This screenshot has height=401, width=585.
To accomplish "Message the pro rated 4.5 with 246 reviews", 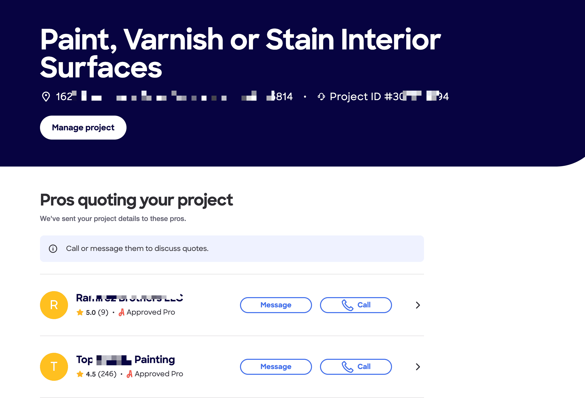I will pyautogui.click(x=276, y=367).
